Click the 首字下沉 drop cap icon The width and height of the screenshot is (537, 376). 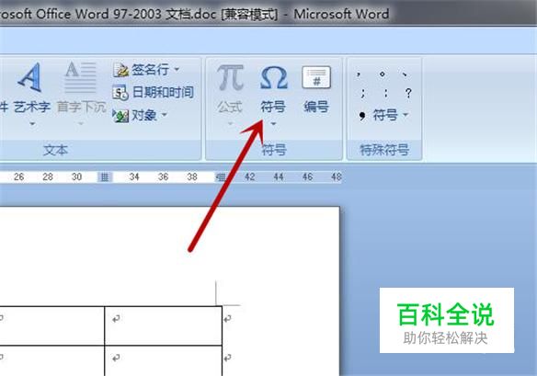81,78
